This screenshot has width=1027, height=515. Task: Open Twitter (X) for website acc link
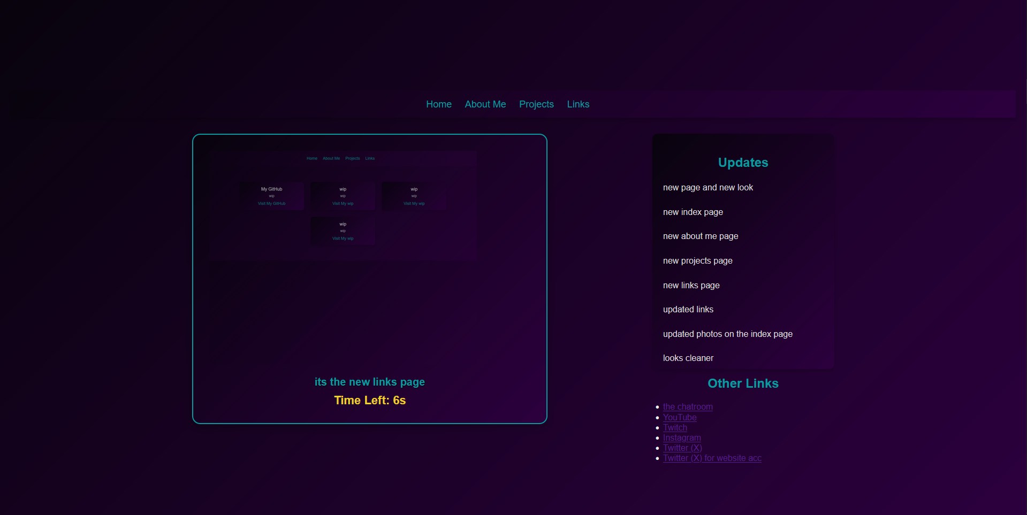click(x=712, y=458)
